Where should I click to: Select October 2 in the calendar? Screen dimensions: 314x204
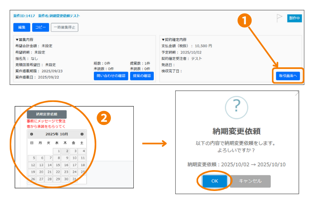(65, 151)
